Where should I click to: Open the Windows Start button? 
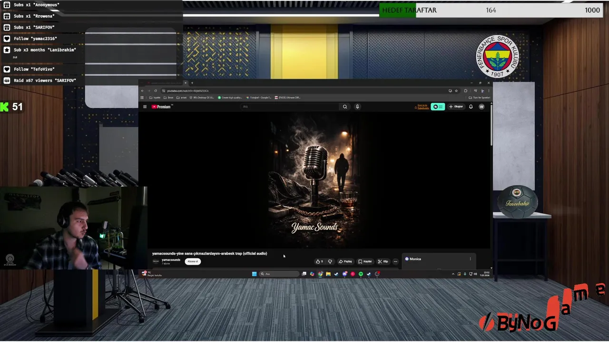pos(254,274)
